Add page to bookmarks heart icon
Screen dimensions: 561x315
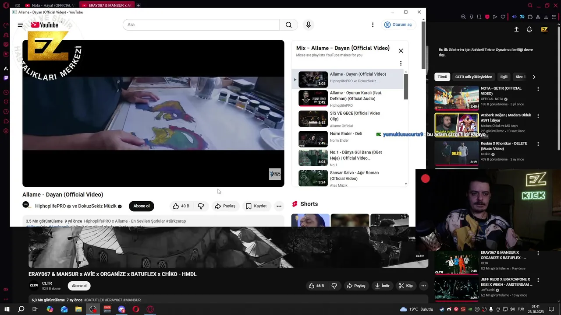[503, 17]
